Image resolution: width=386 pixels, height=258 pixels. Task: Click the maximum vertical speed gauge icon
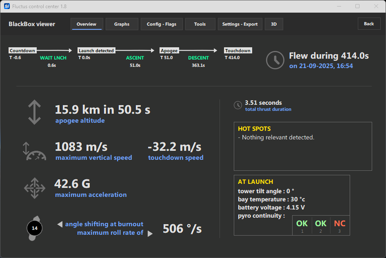point(34,151)
